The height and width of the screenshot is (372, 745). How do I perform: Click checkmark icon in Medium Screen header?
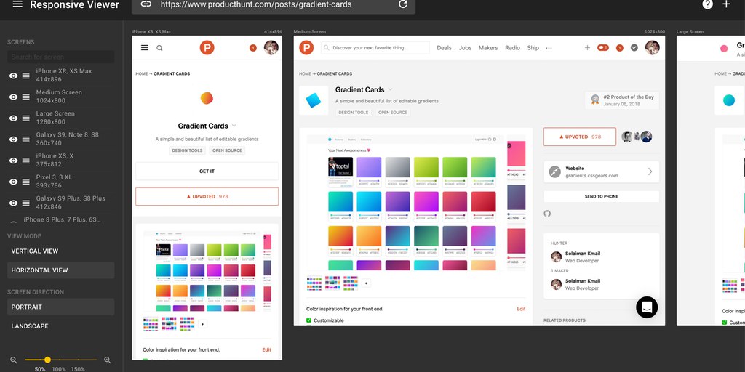[x=634, y=47]
